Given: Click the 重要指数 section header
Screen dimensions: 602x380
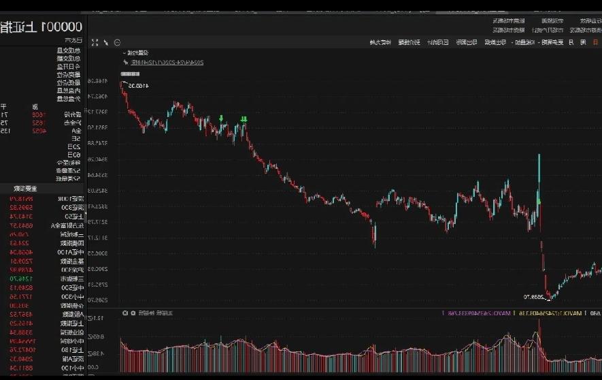Looking at the screenshot, I should click(x=25, y=189).
